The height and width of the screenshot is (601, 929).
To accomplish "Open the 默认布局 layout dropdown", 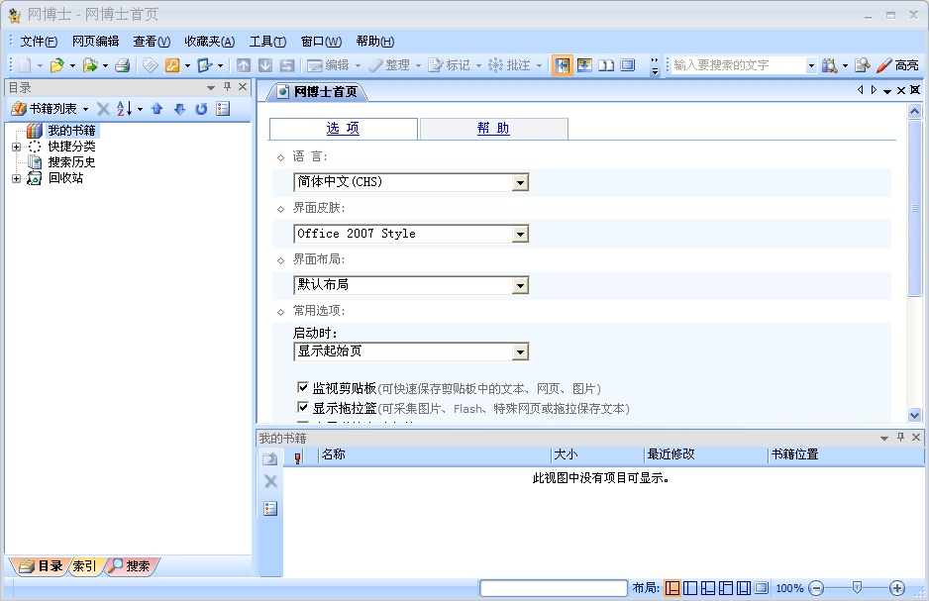I will (x=520, y=285).
